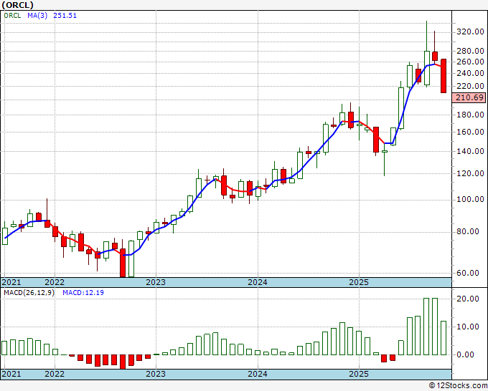Viewport: 488px width, 391px height.
Task: Click the 180.00 price axis label
Action: coord(467,115)
